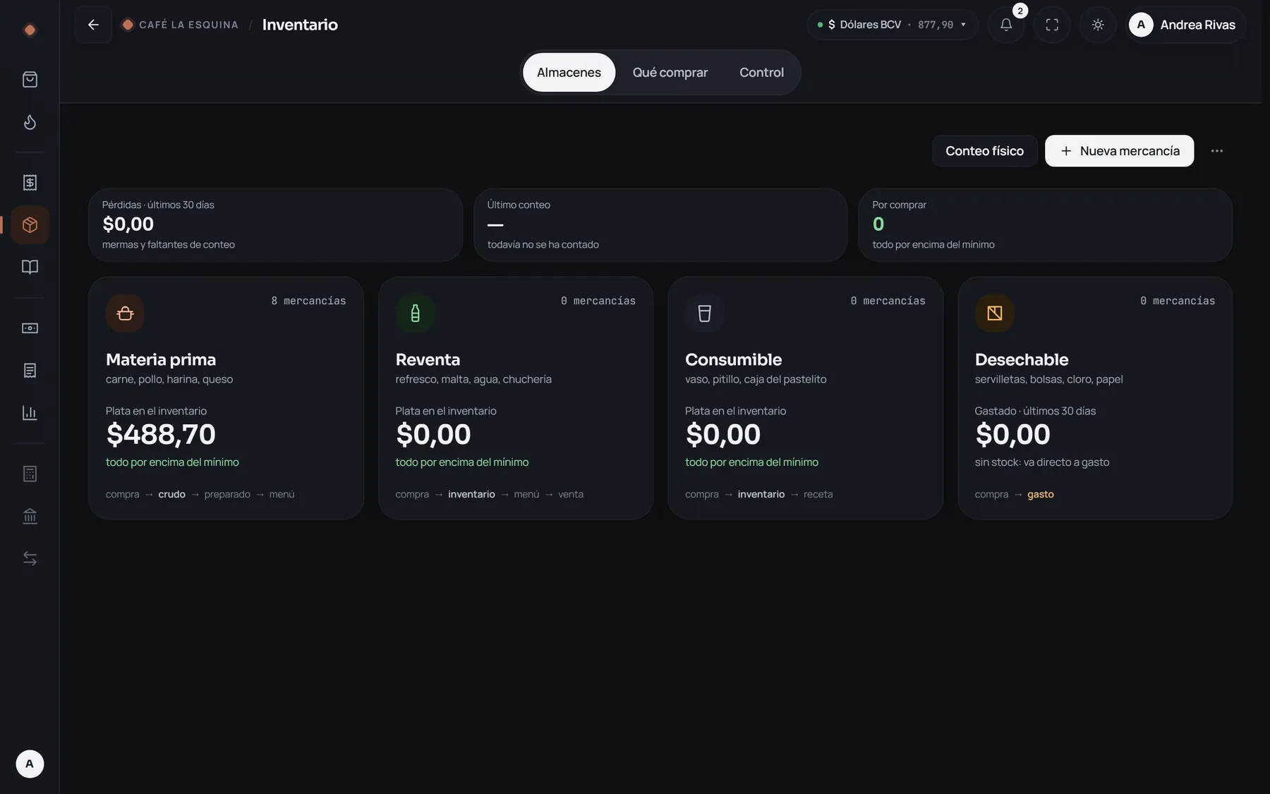The image size is (1270, 794).
Task: Click the back arrow button
Action: pyautogui.click(x=93, y=25)
